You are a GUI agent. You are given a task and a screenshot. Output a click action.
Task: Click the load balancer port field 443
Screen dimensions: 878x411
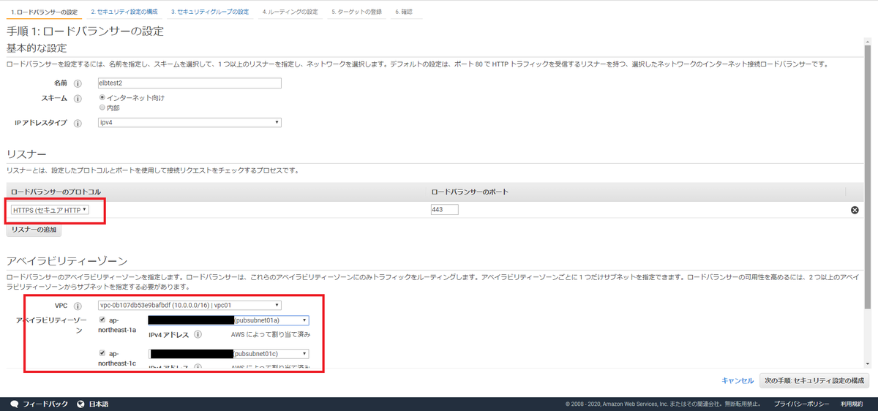tap(445, 210)
